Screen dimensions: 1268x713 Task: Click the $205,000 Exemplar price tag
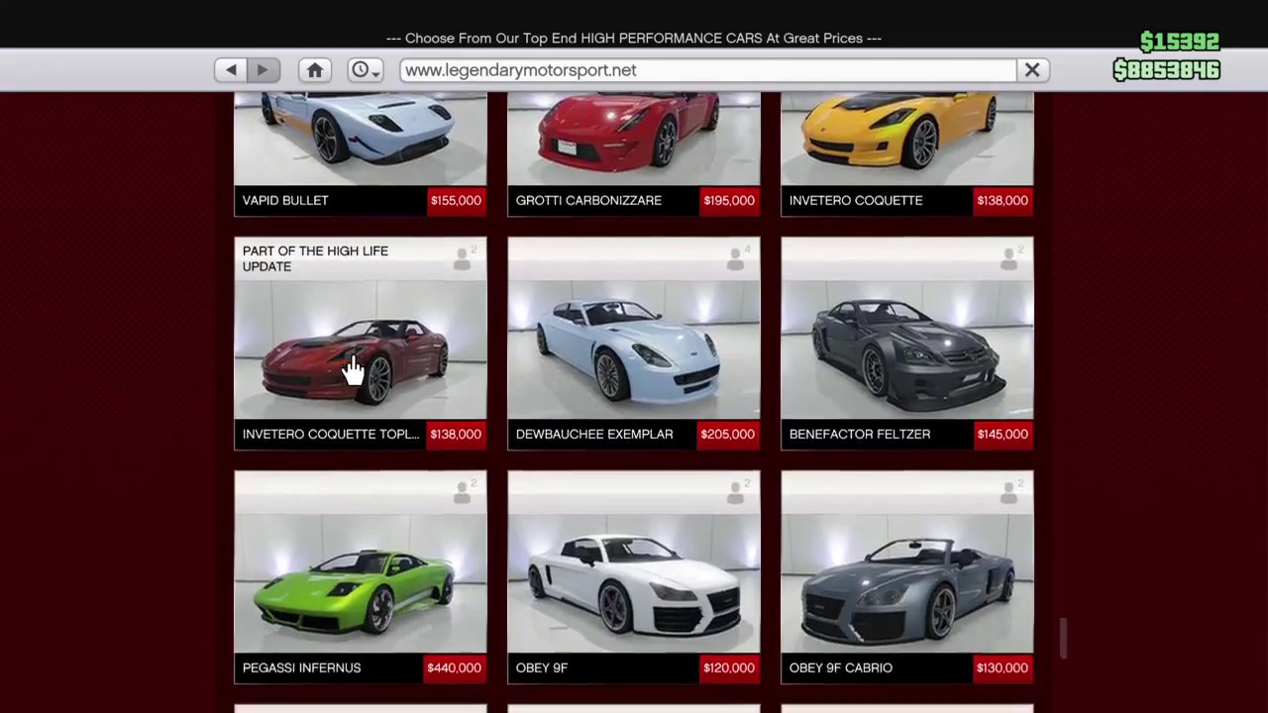point(727,434)
